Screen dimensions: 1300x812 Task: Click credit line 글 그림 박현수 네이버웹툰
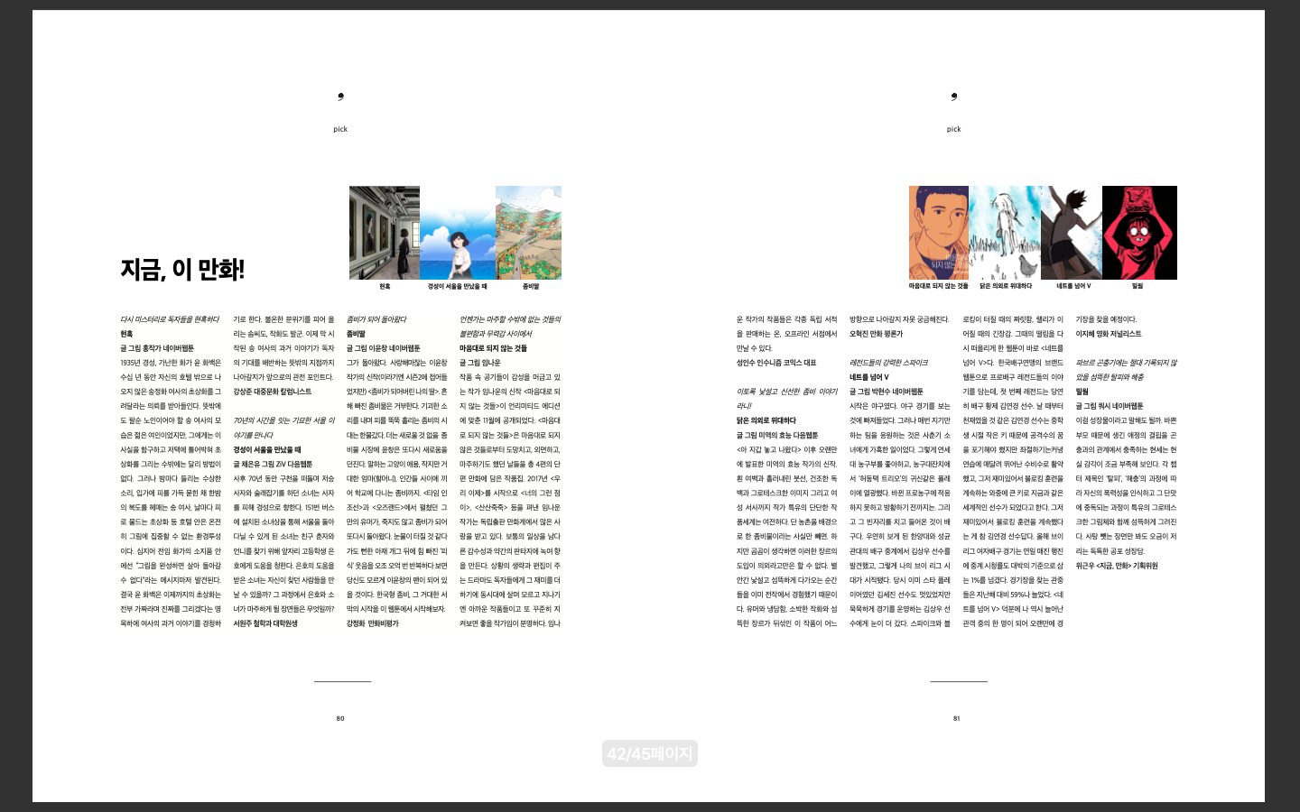(x=887, y=392)
